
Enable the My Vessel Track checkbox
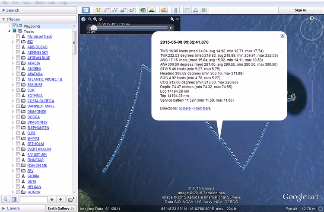[x=18, y=37]
